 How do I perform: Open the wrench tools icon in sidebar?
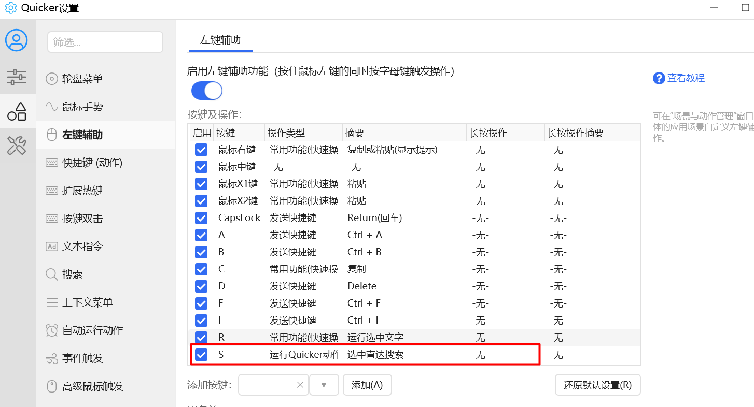(17, 146)
